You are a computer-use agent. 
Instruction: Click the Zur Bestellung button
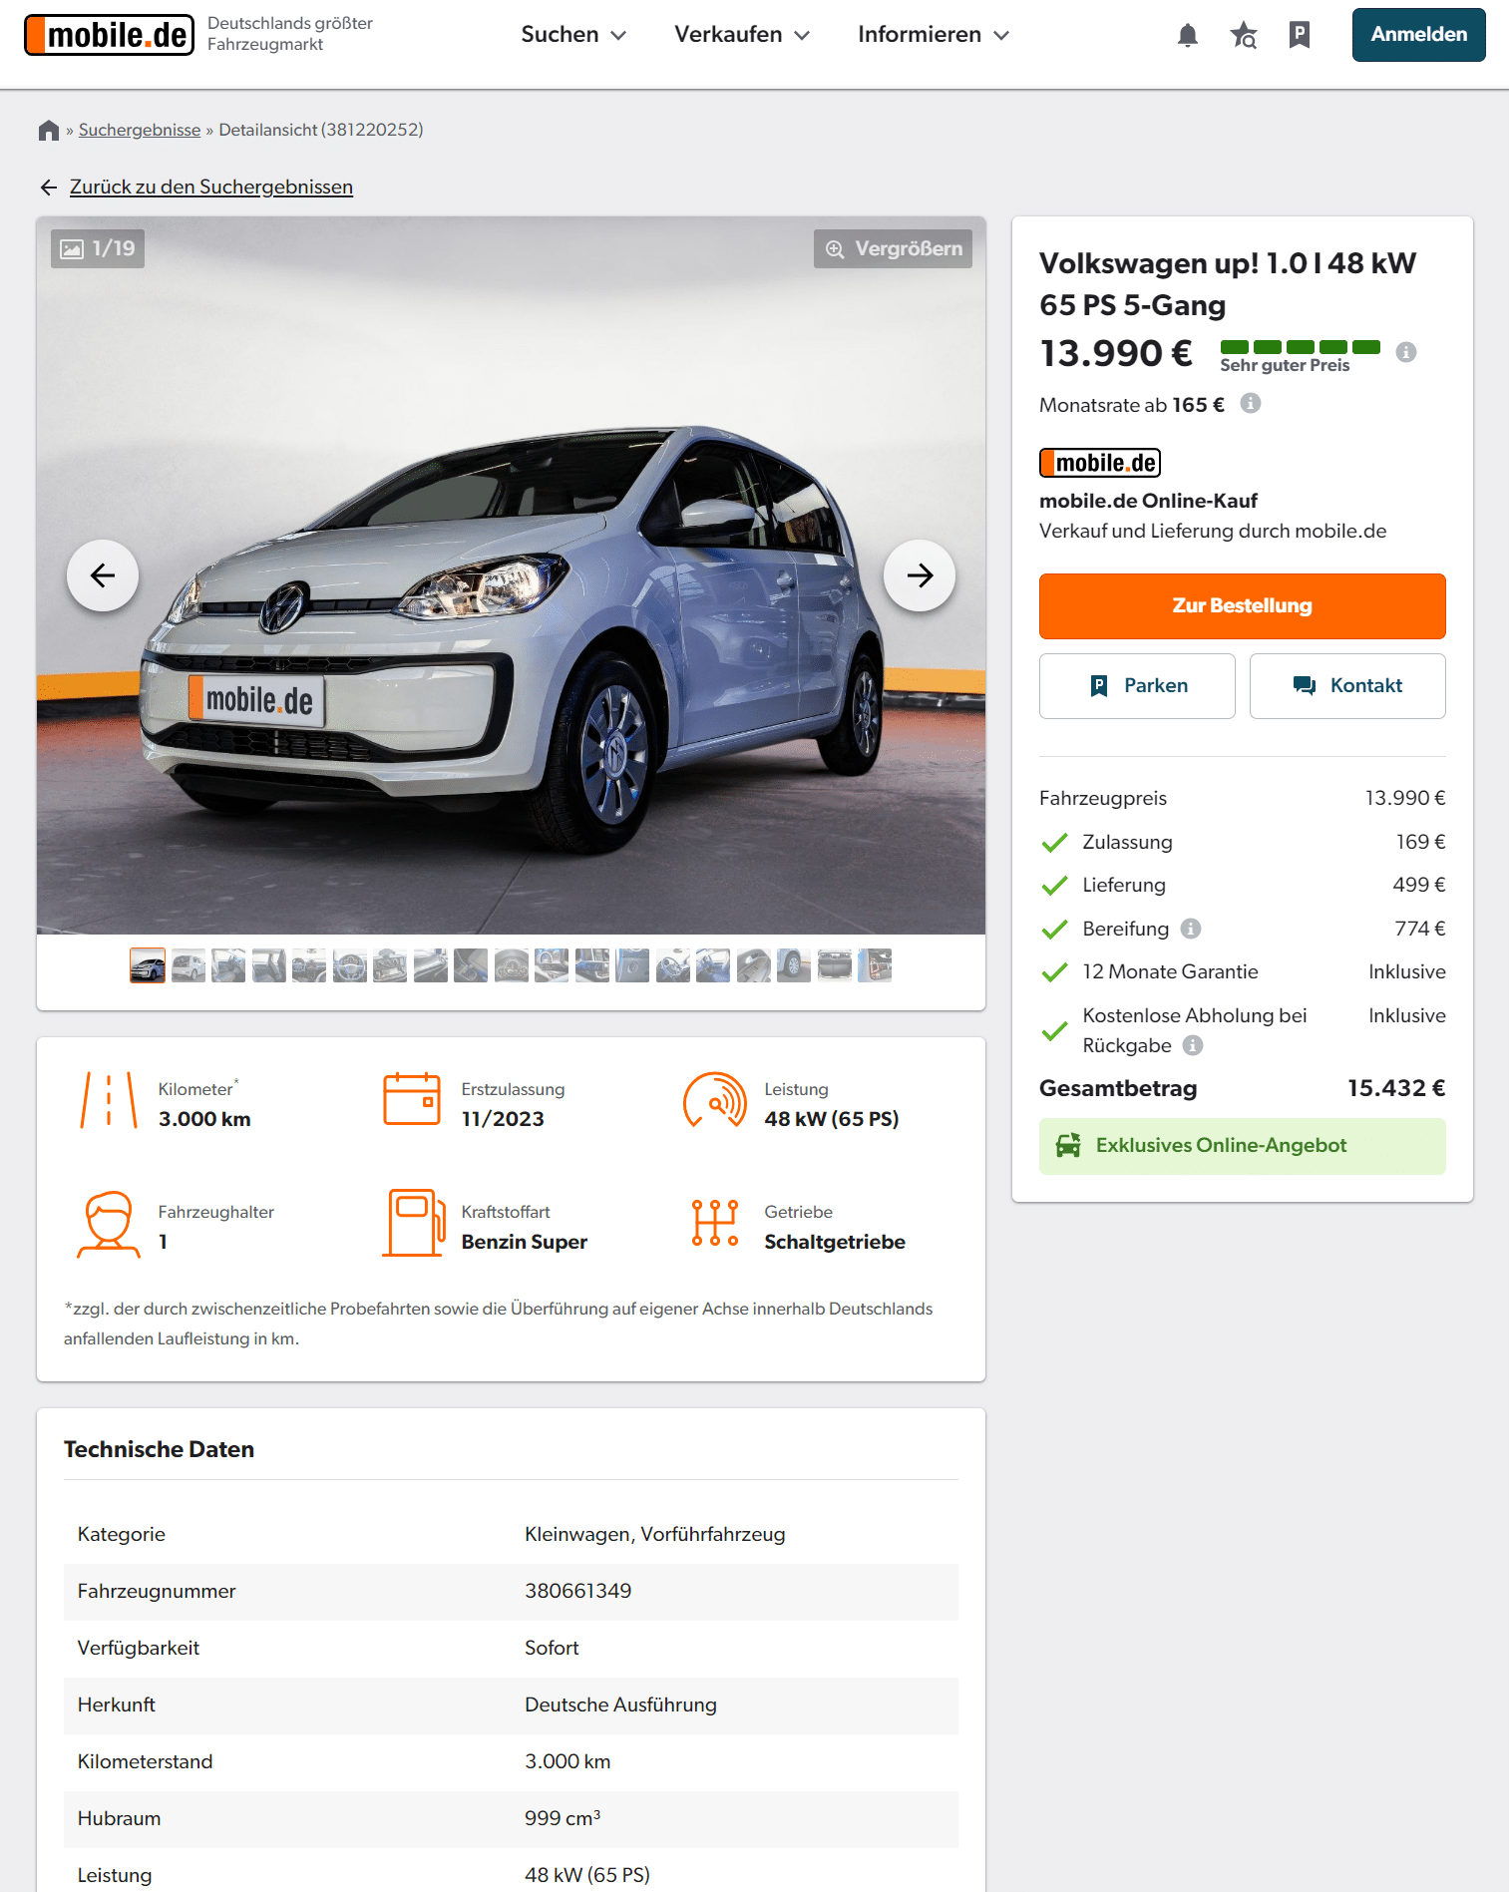point(1242,605)
